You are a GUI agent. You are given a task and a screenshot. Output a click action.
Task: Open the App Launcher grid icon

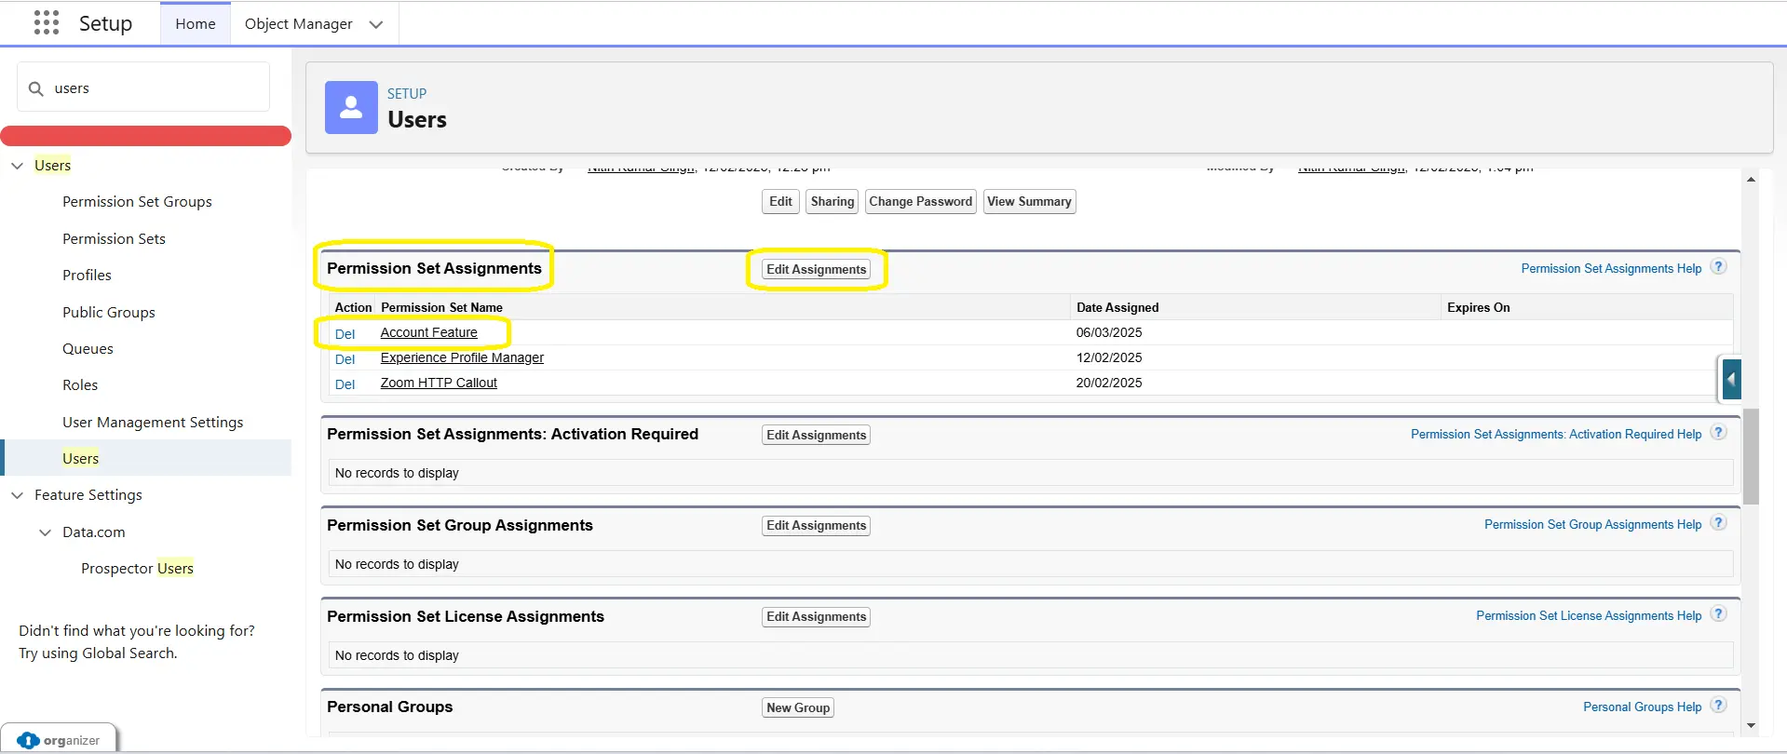coord(46,22)
